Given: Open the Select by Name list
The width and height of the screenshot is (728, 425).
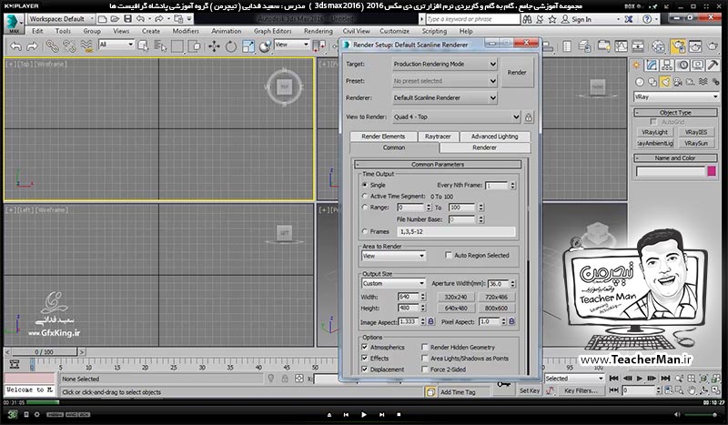Looking at the screenshot, I should pos(160,46).
